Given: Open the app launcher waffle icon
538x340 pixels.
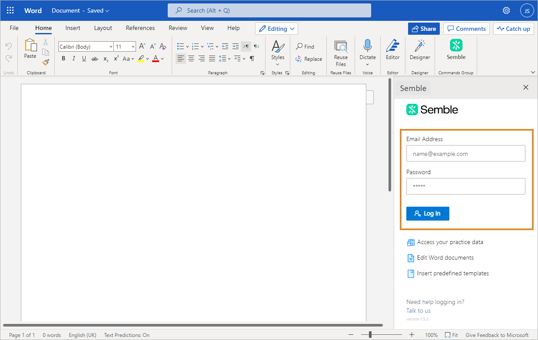Looking at the screenshot, I should 10,10.
